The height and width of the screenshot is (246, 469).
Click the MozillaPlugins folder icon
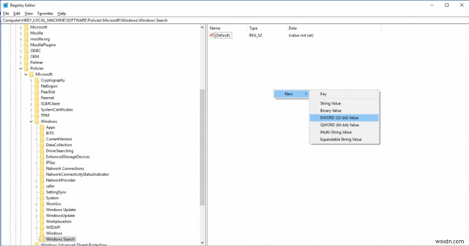[26, 45]
